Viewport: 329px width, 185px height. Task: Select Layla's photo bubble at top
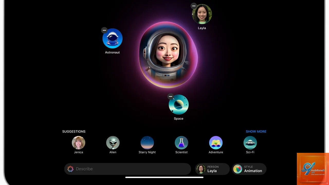(x=202, y=14)
